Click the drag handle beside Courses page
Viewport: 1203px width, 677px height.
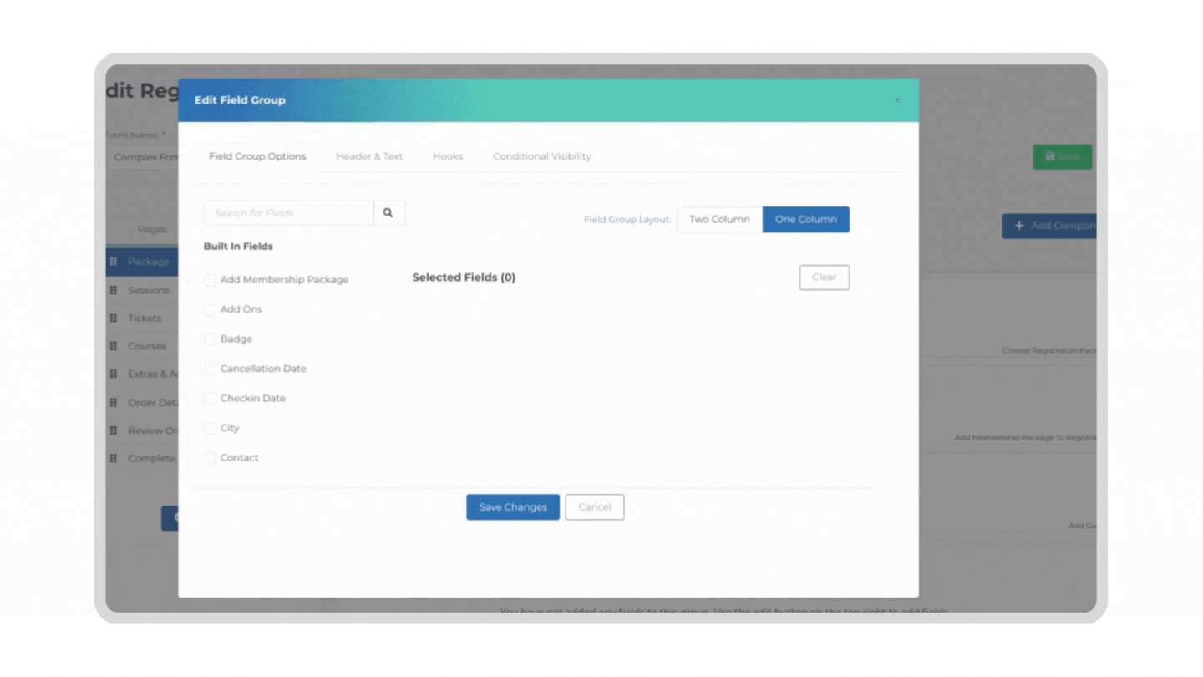[114, 346]
